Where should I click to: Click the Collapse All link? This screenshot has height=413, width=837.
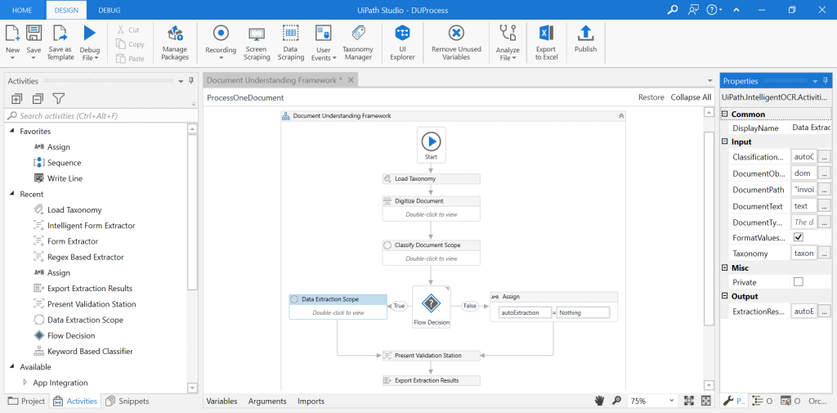pyautogui.click(x=691, y=97)
